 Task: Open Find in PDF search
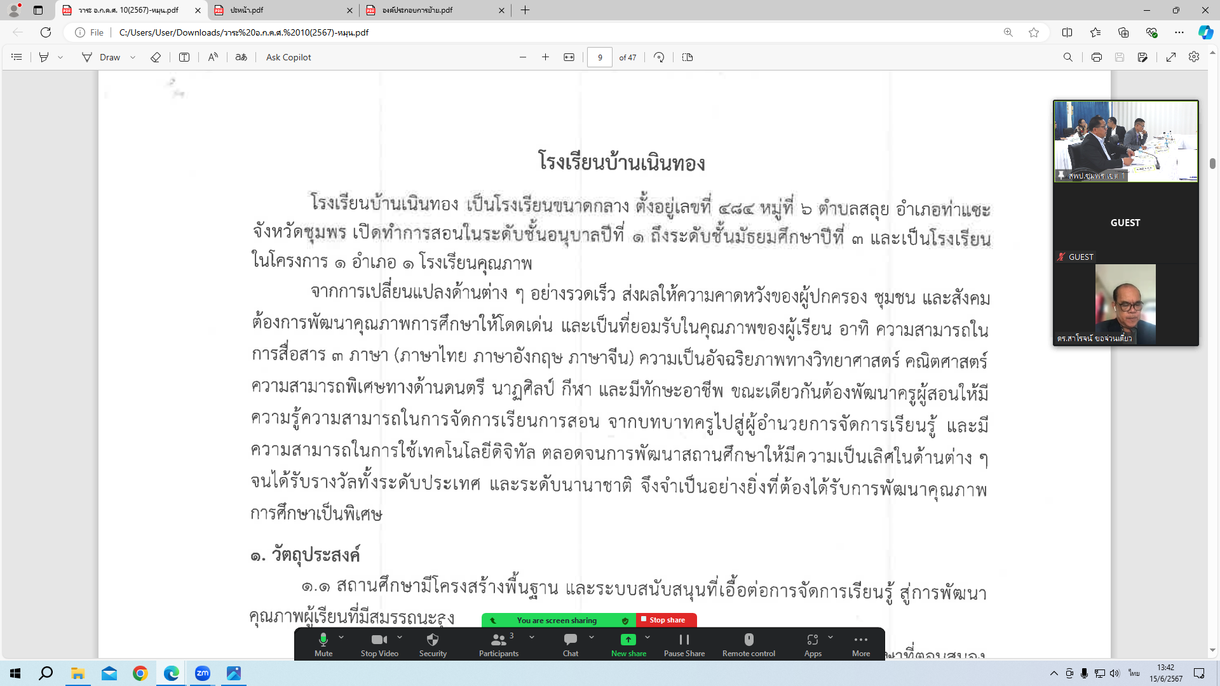pyautogui.click(x=1067, y=57)
